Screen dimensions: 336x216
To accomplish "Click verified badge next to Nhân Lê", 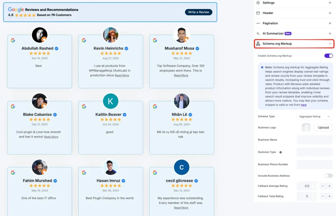I will [x=190, y=115].
